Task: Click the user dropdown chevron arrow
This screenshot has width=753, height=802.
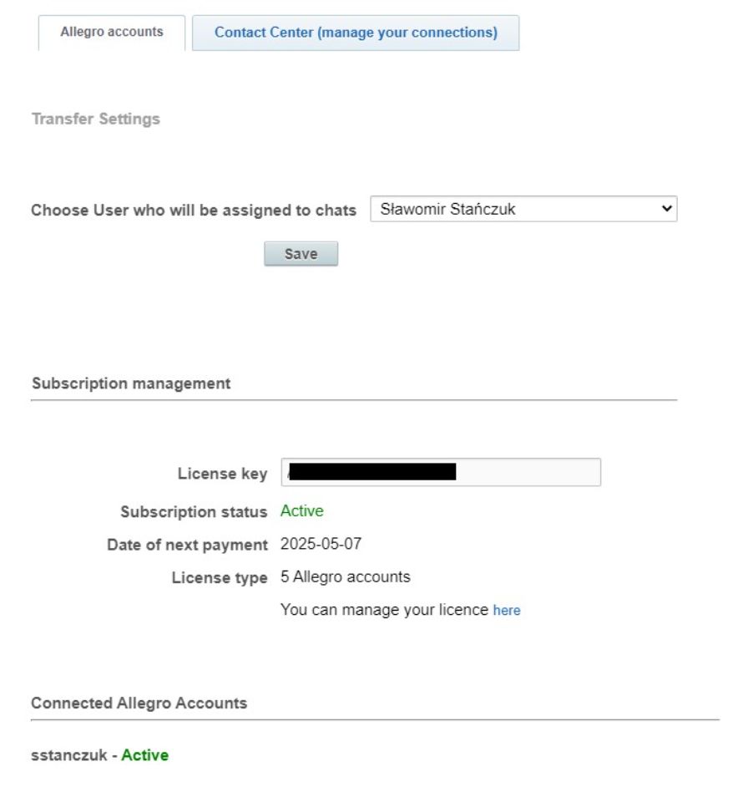Action: tap(666, 209)
